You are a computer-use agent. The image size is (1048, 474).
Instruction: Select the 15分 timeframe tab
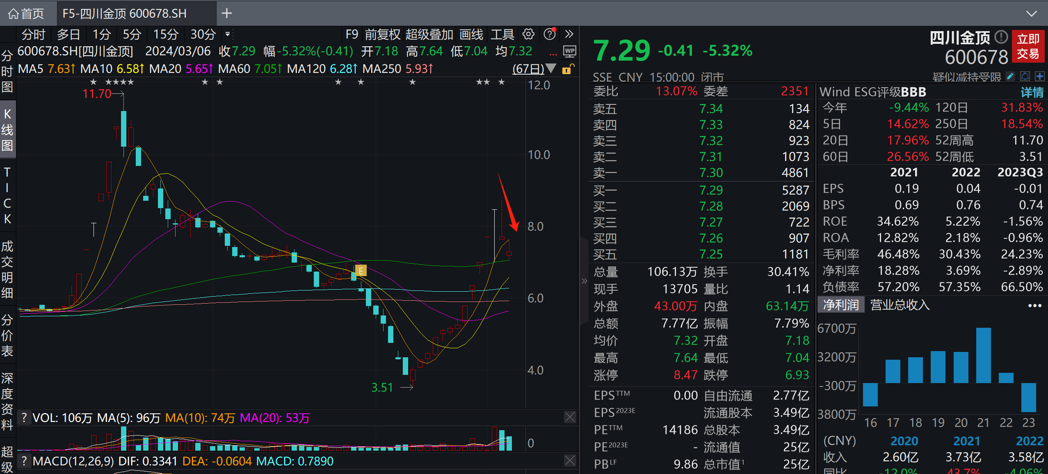click(165, 34)
